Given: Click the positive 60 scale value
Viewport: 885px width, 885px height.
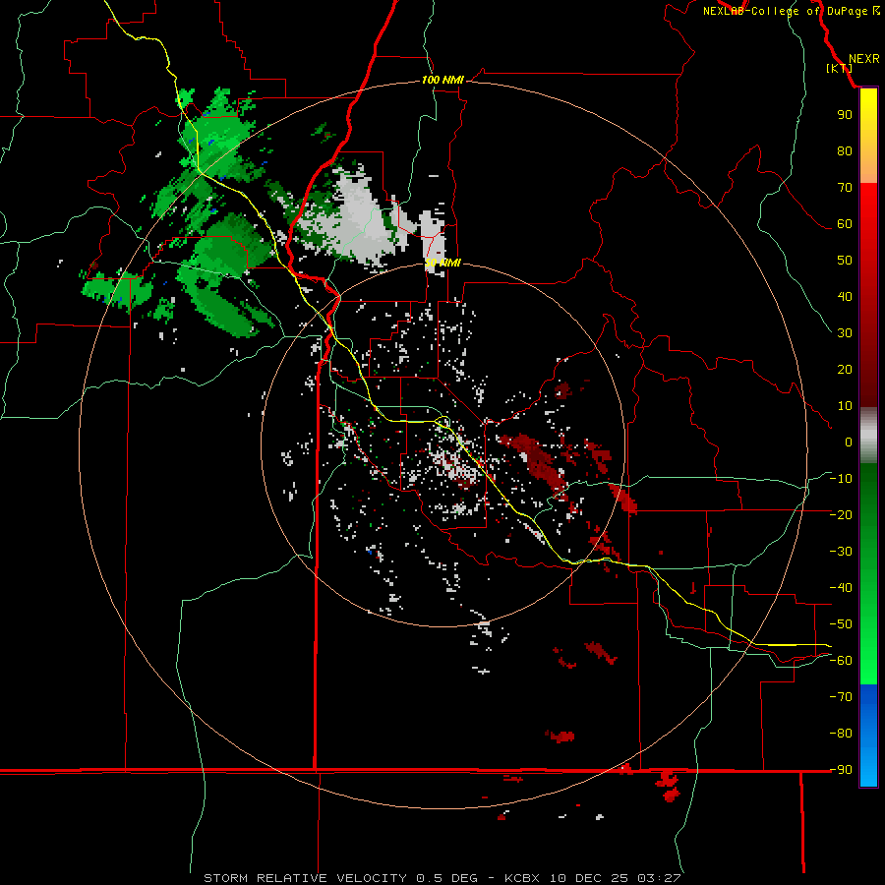Looking at the screenshot, I should click(845, 223).
